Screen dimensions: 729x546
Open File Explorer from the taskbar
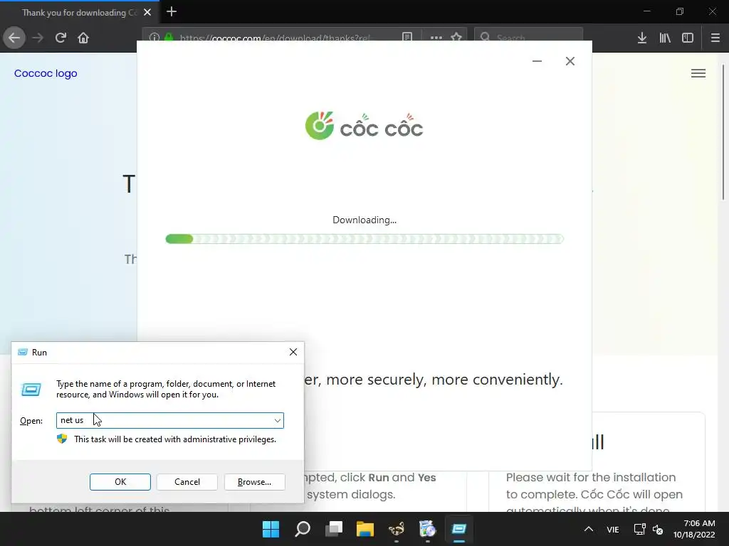365,529
